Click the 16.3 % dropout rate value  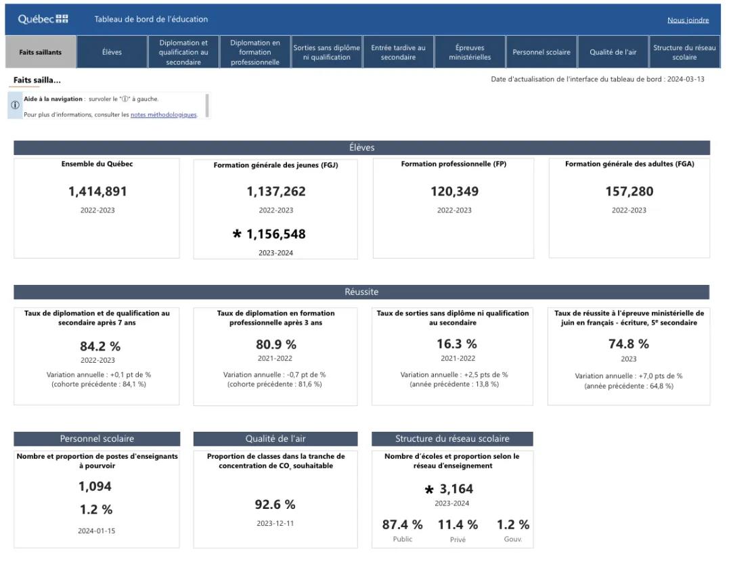[457, 344]
